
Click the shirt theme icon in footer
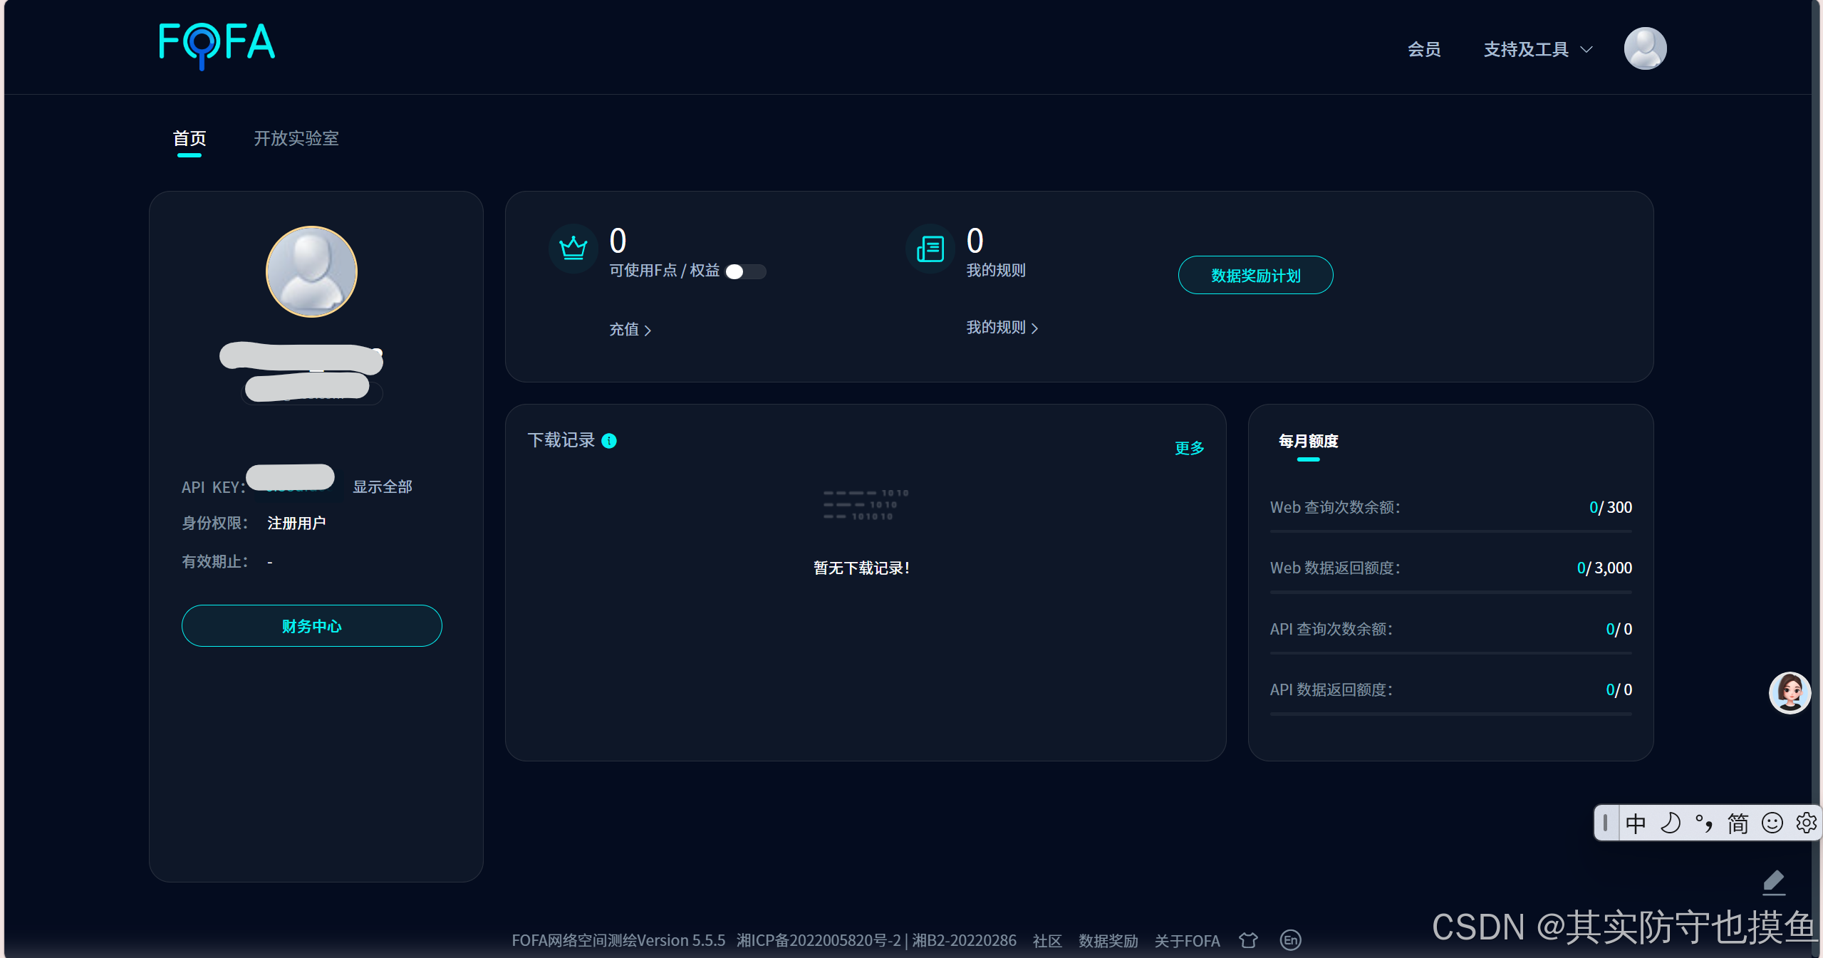tap(1248, 940)
